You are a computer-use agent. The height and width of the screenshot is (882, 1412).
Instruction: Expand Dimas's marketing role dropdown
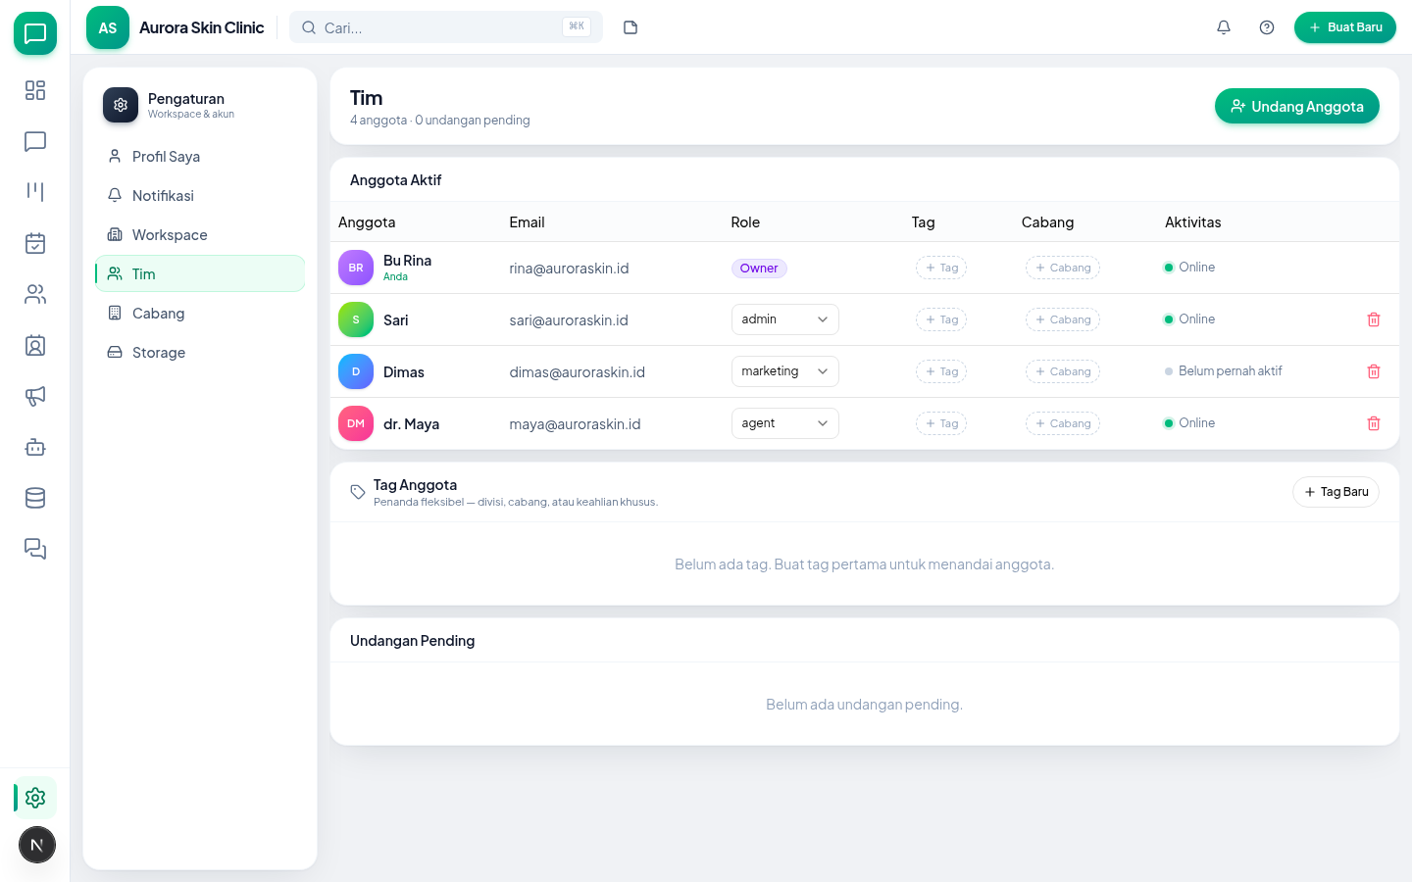point(785,371)
